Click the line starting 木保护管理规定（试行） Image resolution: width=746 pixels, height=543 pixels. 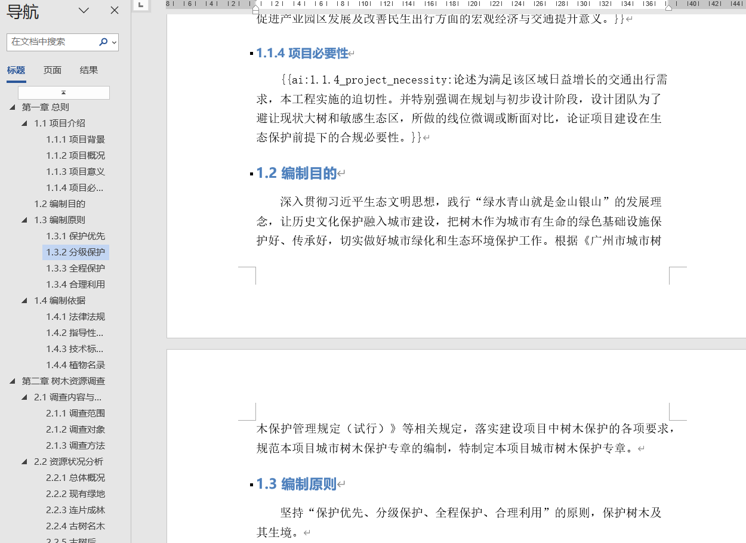point(466,428)
